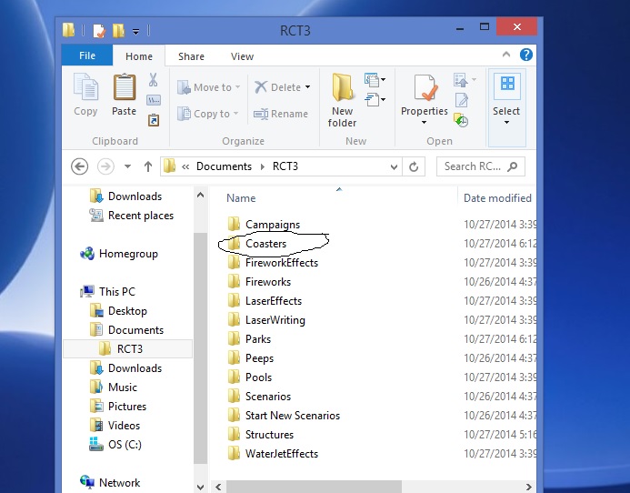
Task: Click the Paste shortcut icon
Action: point(154,119)
